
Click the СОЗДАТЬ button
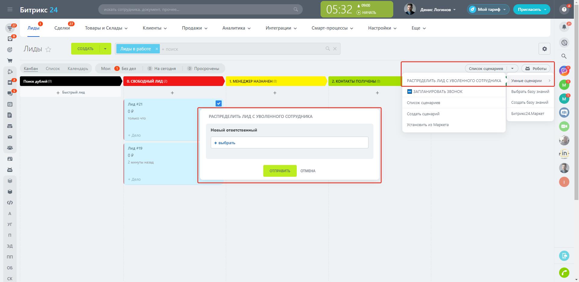click(85, 49)
